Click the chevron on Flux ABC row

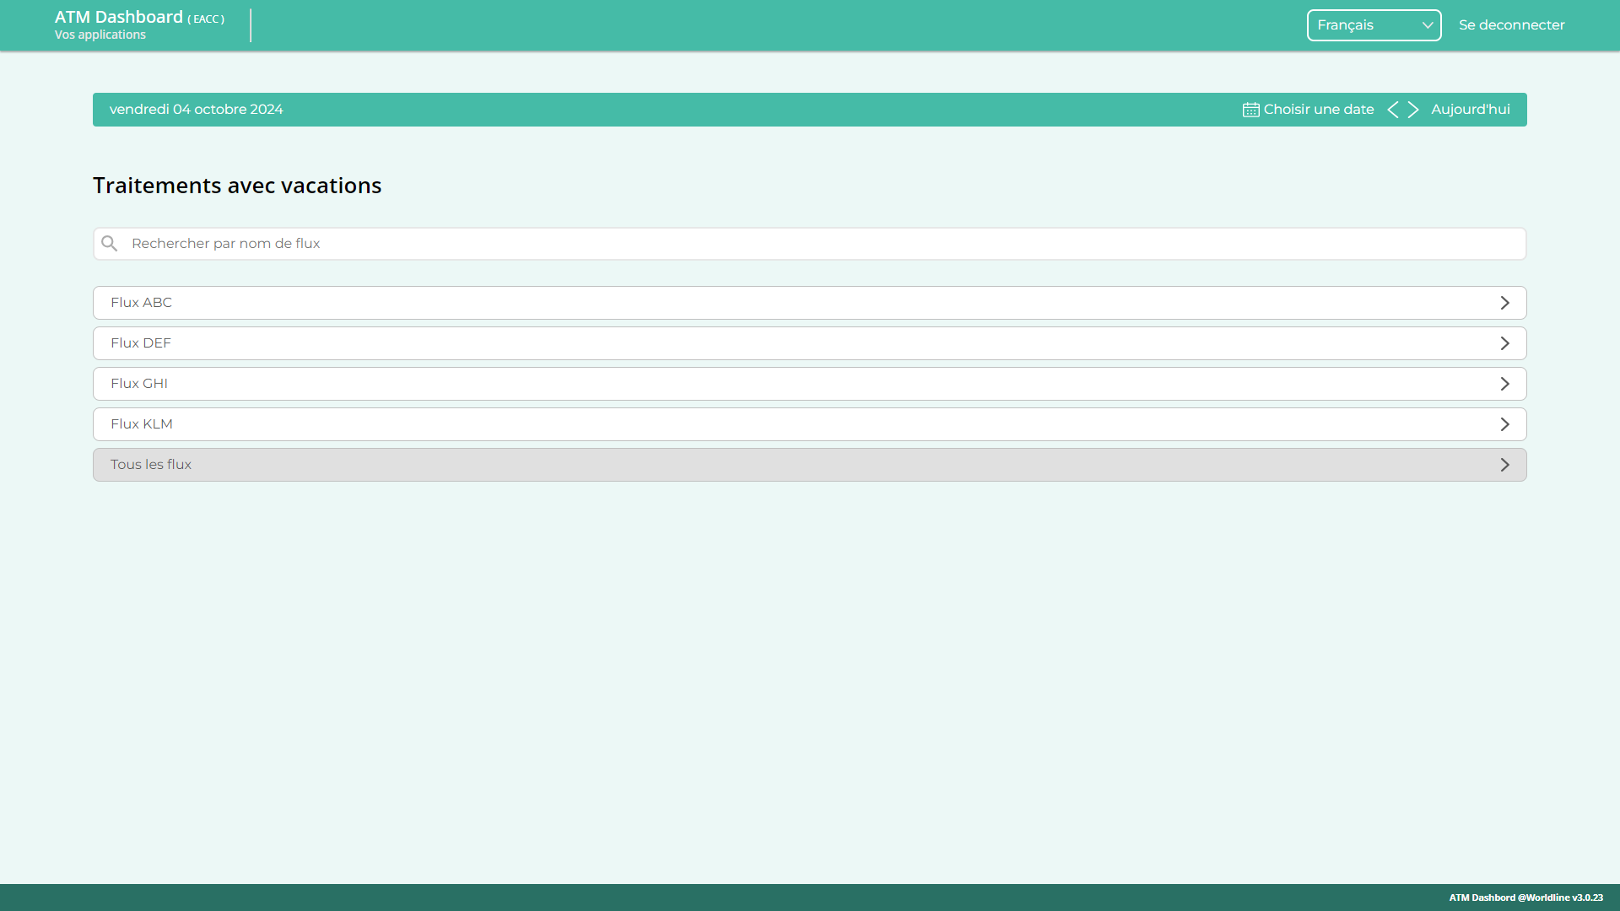coord(1504,303)
